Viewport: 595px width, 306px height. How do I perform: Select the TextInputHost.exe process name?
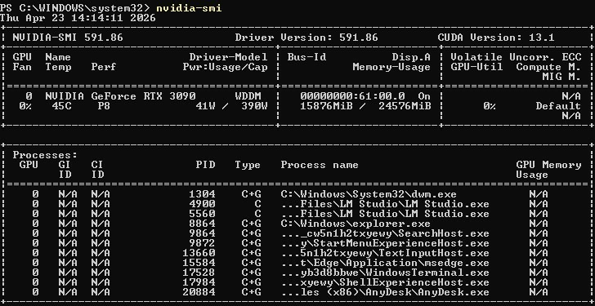385,253
